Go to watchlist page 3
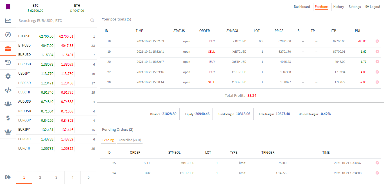The height and width of the screenshot is (184, 384). 56,177
